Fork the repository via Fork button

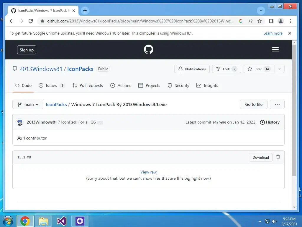[x=226, y=69]
